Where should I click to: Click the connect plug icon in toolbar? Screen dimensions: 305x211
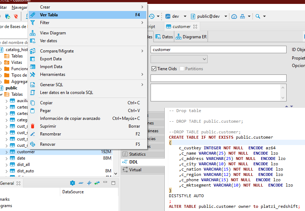coord(8,16)
